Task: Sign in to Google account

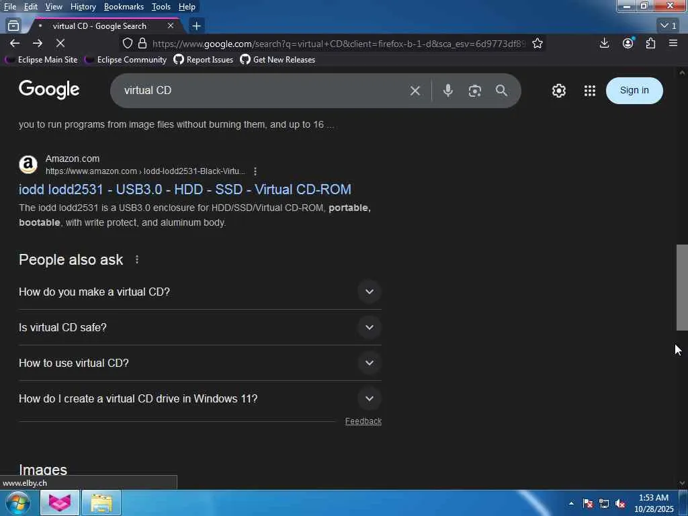Action: (x=634, y=91)
